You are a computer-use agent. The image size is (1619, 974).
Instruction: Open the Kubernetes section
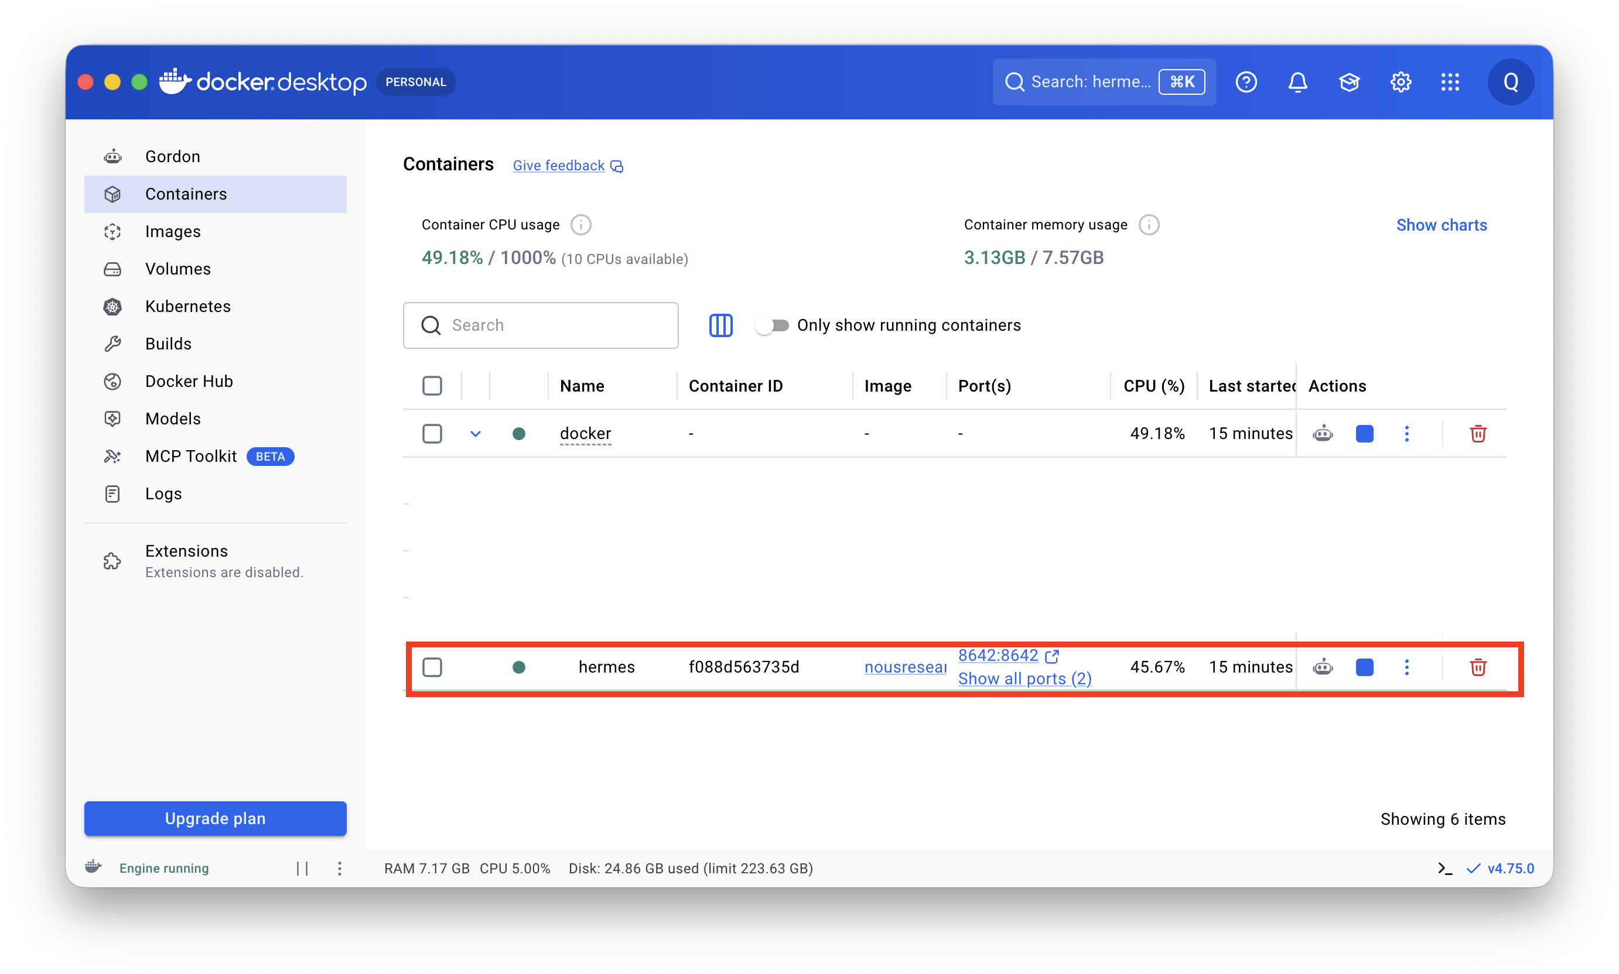215,306
